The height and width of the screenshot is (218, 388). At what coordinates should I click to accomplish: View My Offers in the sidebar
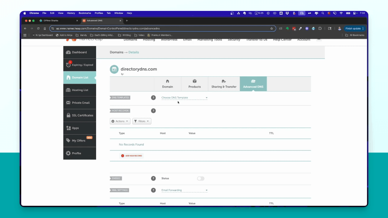coord(80,140)
